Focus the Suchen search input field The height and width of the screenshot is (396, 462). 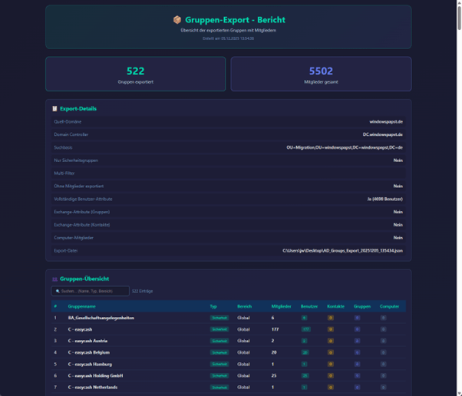pos(94,292)
